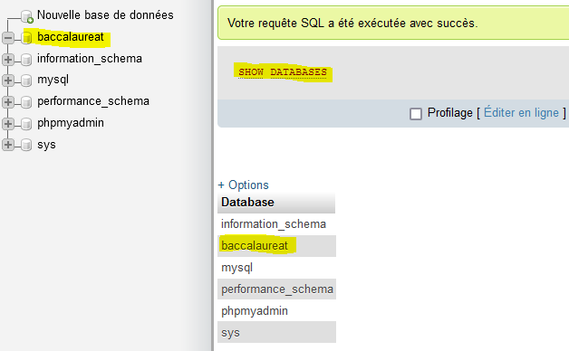Click the information_schema database icon in tree
Image resolution: width=569 pixels, height=351 pixels.
26,60
